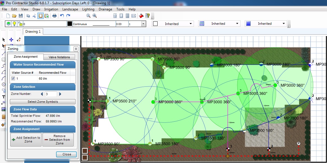Click the Print icon in toolbar

click(x=54, y=16)
